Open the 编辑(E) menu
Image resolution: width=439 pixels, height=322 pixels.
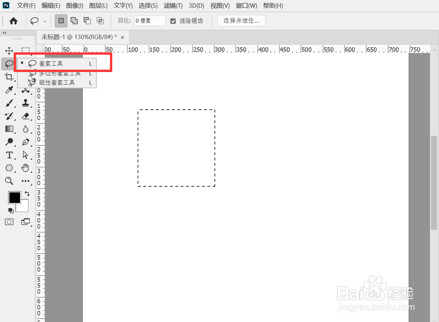(51, 6)
